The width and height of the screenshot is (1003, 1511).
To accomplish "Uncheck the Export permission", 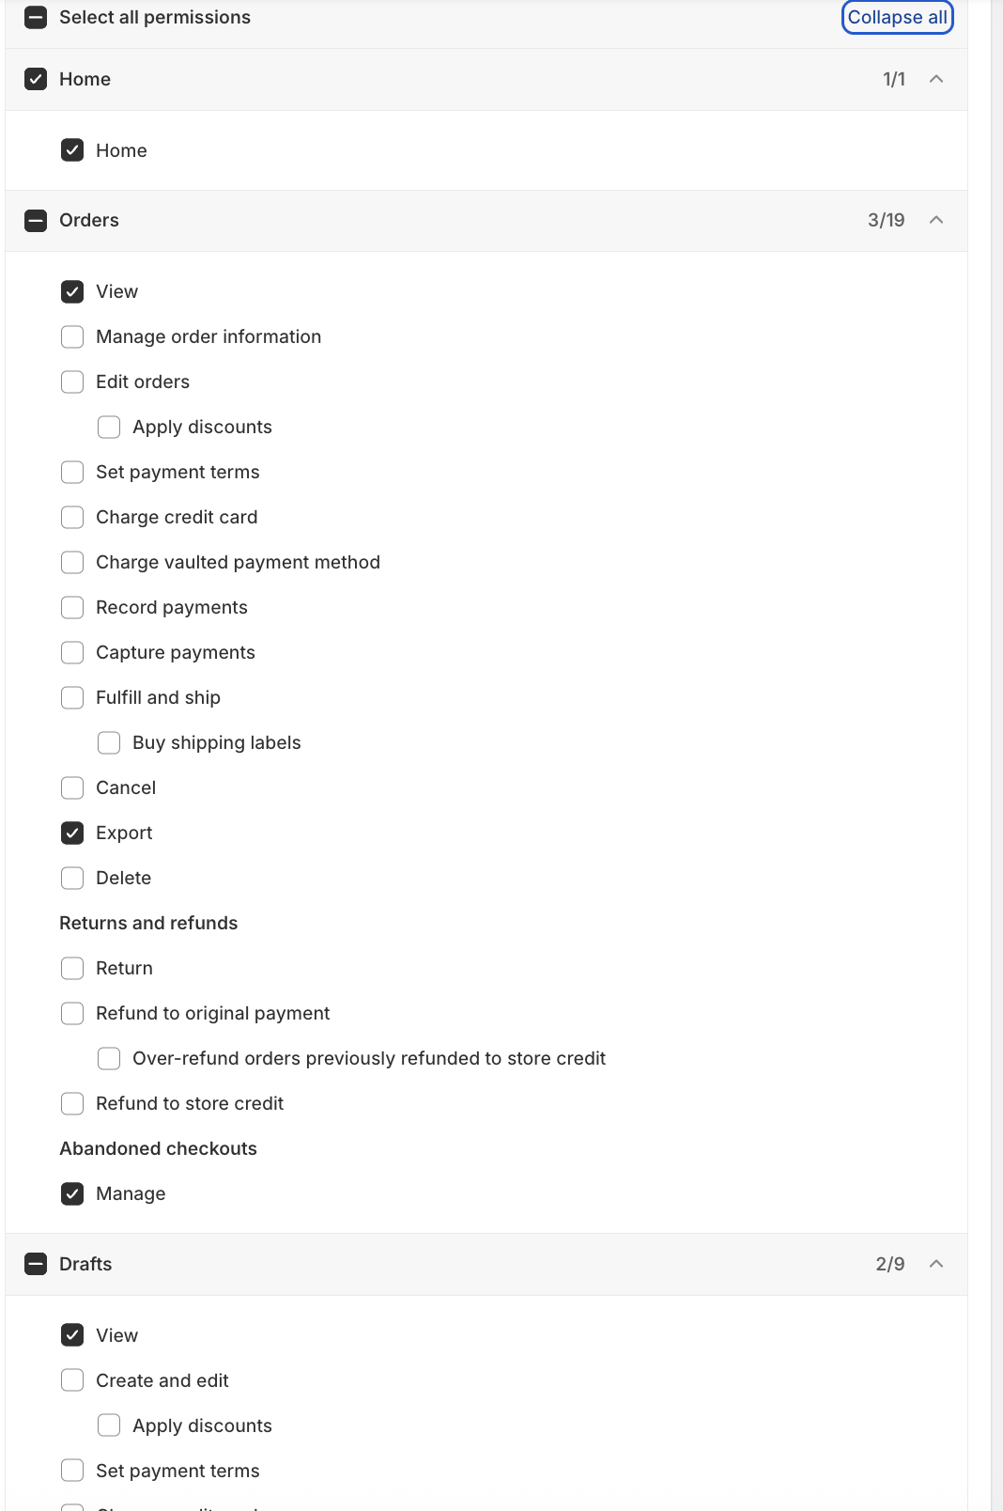I will point(72,833).
